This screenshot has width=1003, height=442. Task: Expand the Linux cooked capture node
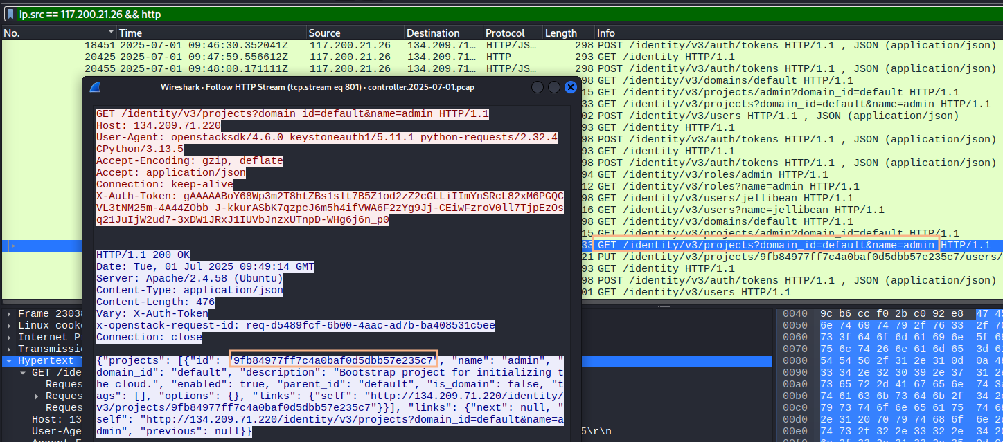[x=9, y=326]
